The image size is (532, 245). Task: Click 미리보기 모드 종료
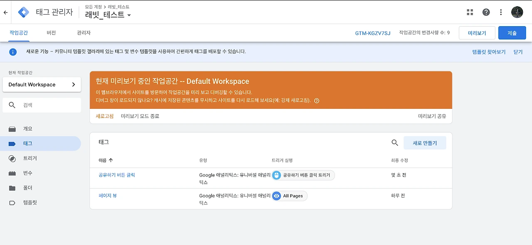140,116
